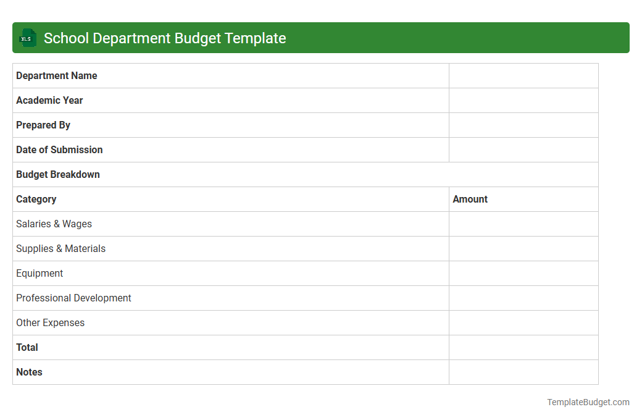Click the amount cell for Supplies & Materials
The image size is (642, 420).
[x=523, y=248]
